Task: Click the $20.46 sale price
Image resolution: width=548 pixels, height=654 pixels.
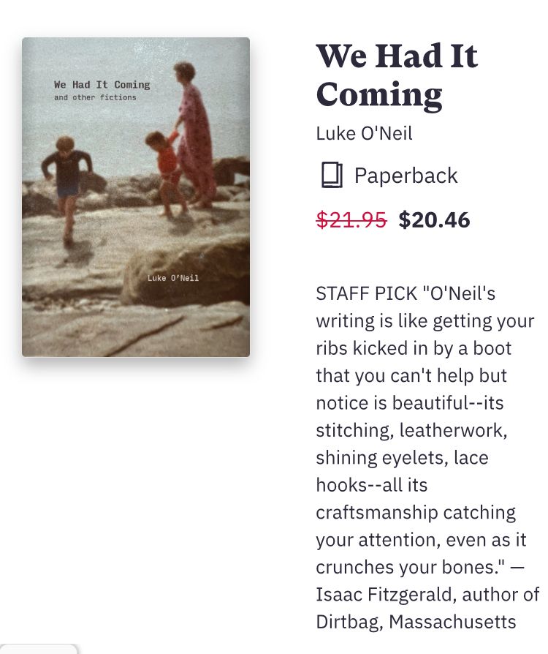Action: pyautogui.click(x=434, y=219)
